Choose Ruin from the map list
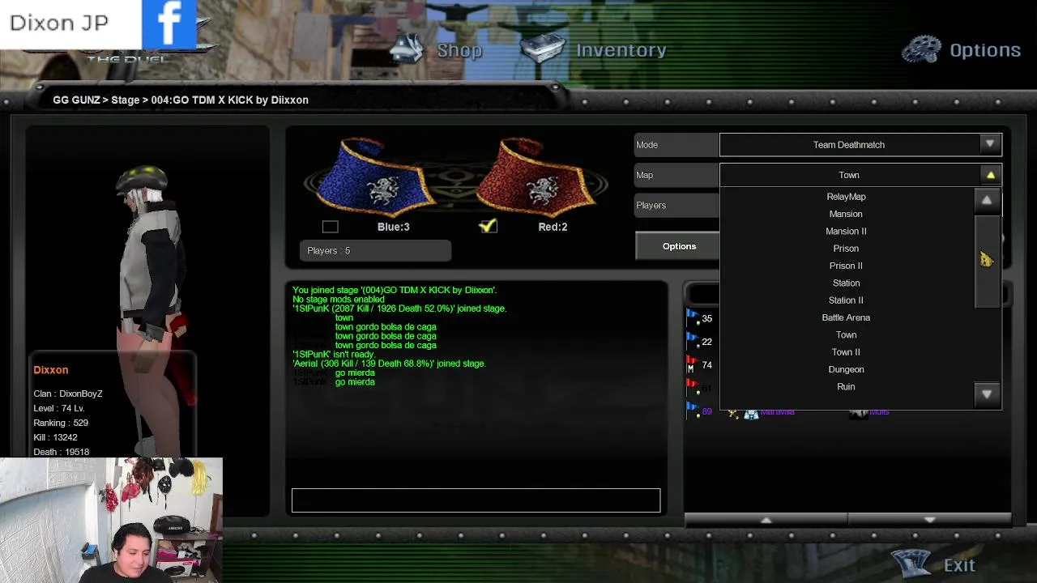1037x583 pixels. pos(846,386)
